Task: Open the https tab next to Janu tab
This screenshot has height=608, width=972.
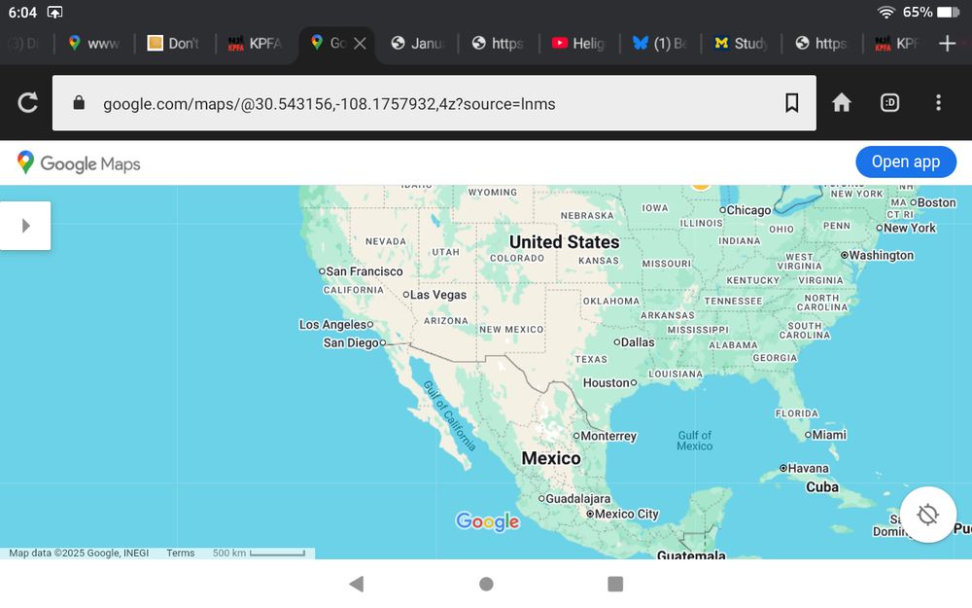Action: click(499, 43)
